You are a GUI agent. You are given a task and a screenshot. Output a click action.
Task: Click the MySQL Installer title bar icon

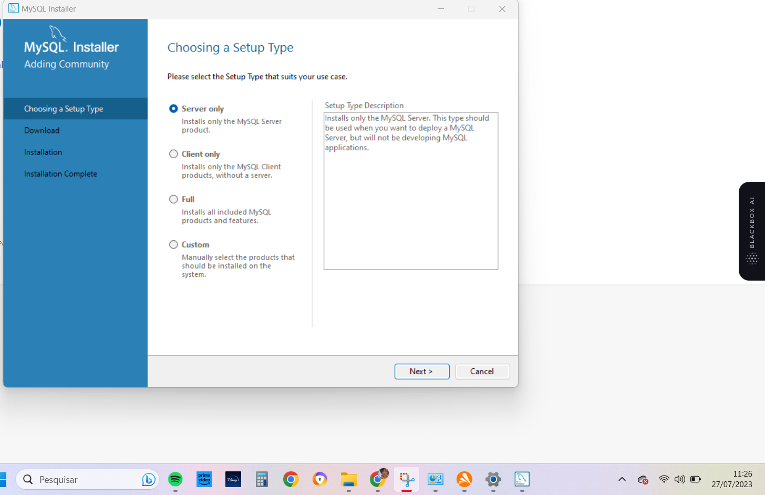(x=14, y=8)
